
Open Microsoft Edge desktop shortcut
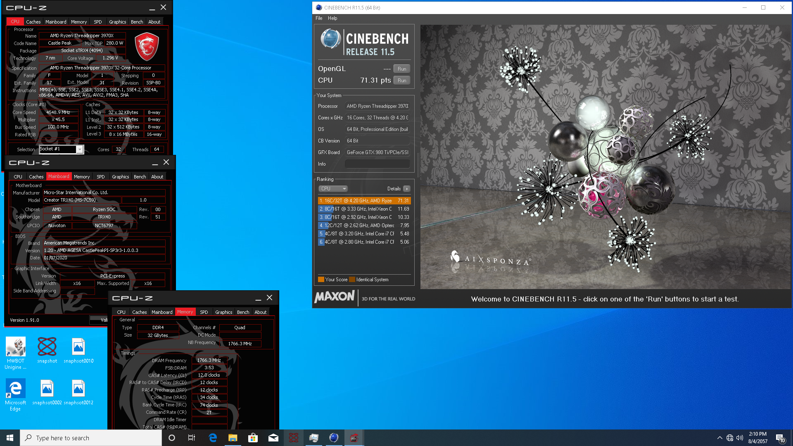[x=15, y=394]
